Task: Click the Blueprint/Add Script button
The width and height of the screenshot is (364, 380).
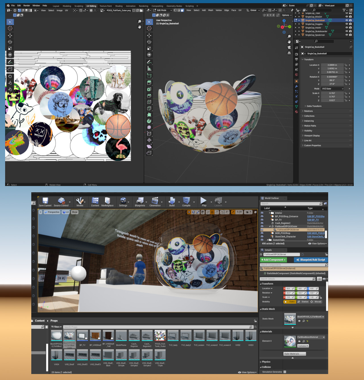Action: click(311, 260)
